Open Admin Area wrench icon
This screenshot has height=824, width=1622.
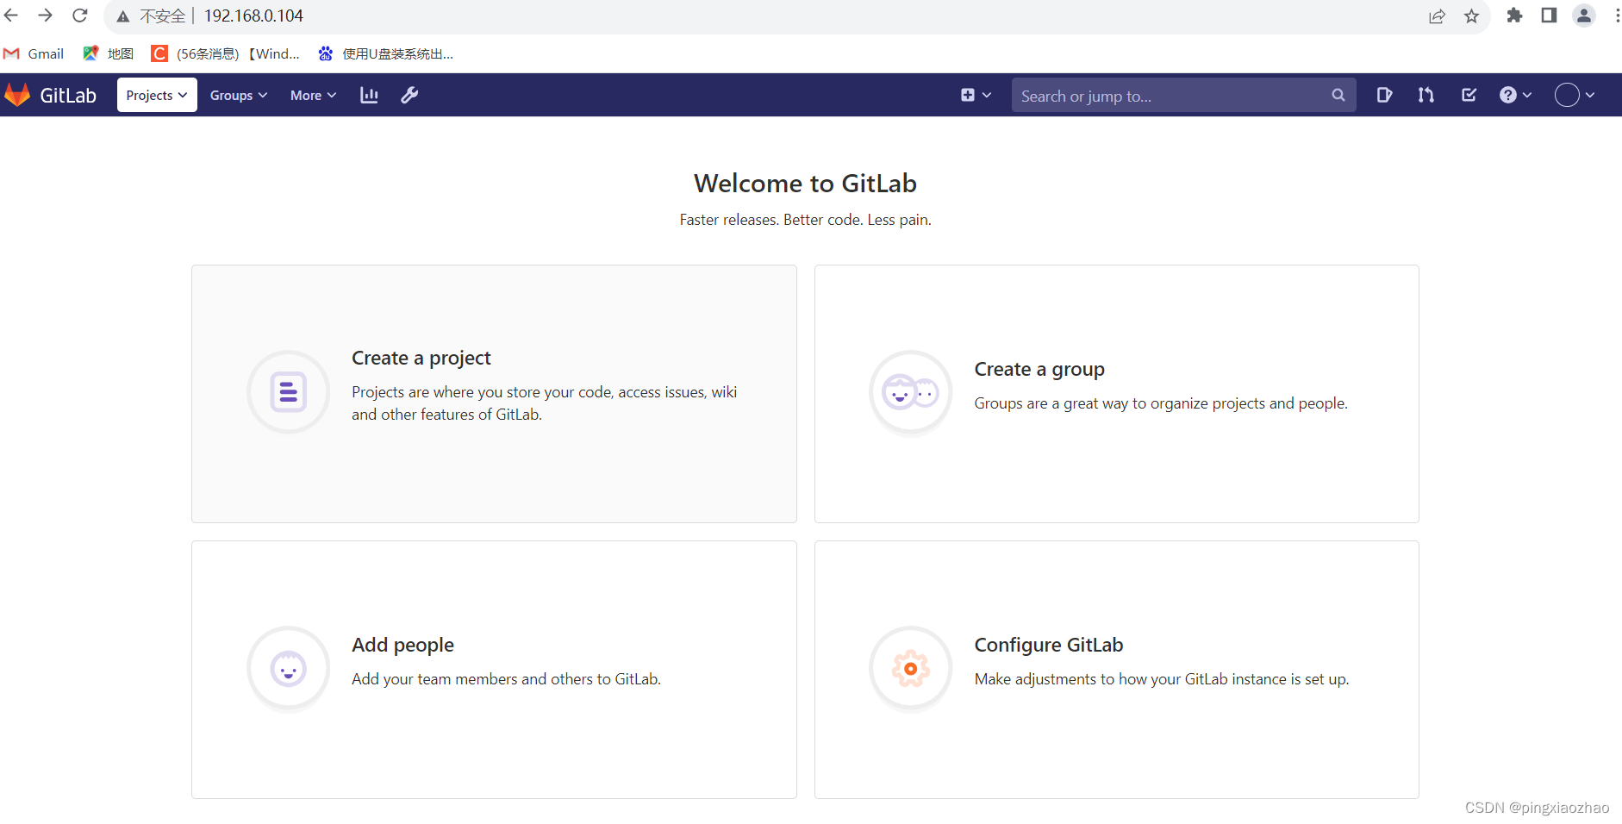(409, 95)
